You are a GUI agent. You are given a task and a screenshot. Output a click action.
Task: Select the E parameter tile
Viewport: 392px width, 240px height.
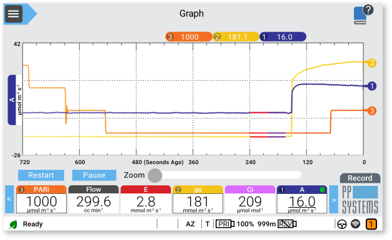coord(146,199)
